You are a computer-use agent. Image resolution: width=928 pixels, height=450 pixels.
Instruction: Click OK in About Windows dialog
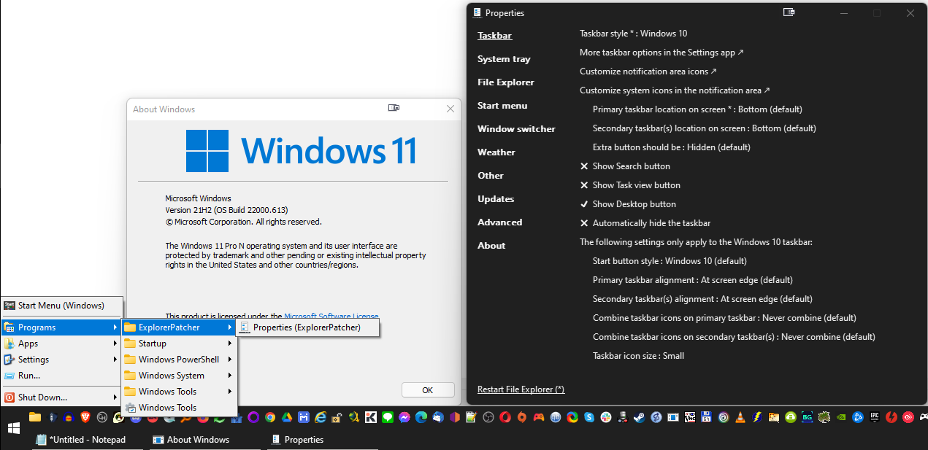tap(428, 390)
